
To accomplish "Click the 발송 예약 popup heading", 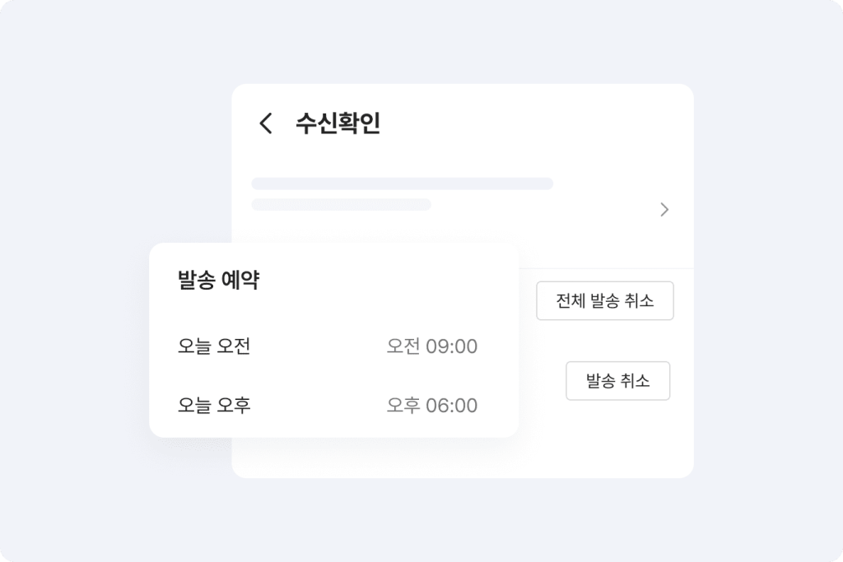I will coord(219,281).
